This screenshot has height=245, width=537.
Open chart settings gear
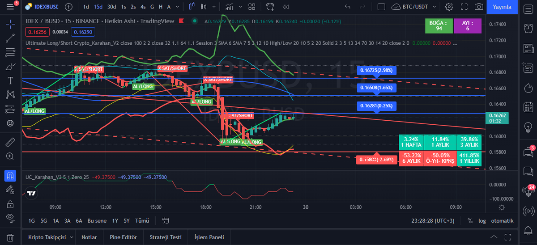[x=449, y=7]
